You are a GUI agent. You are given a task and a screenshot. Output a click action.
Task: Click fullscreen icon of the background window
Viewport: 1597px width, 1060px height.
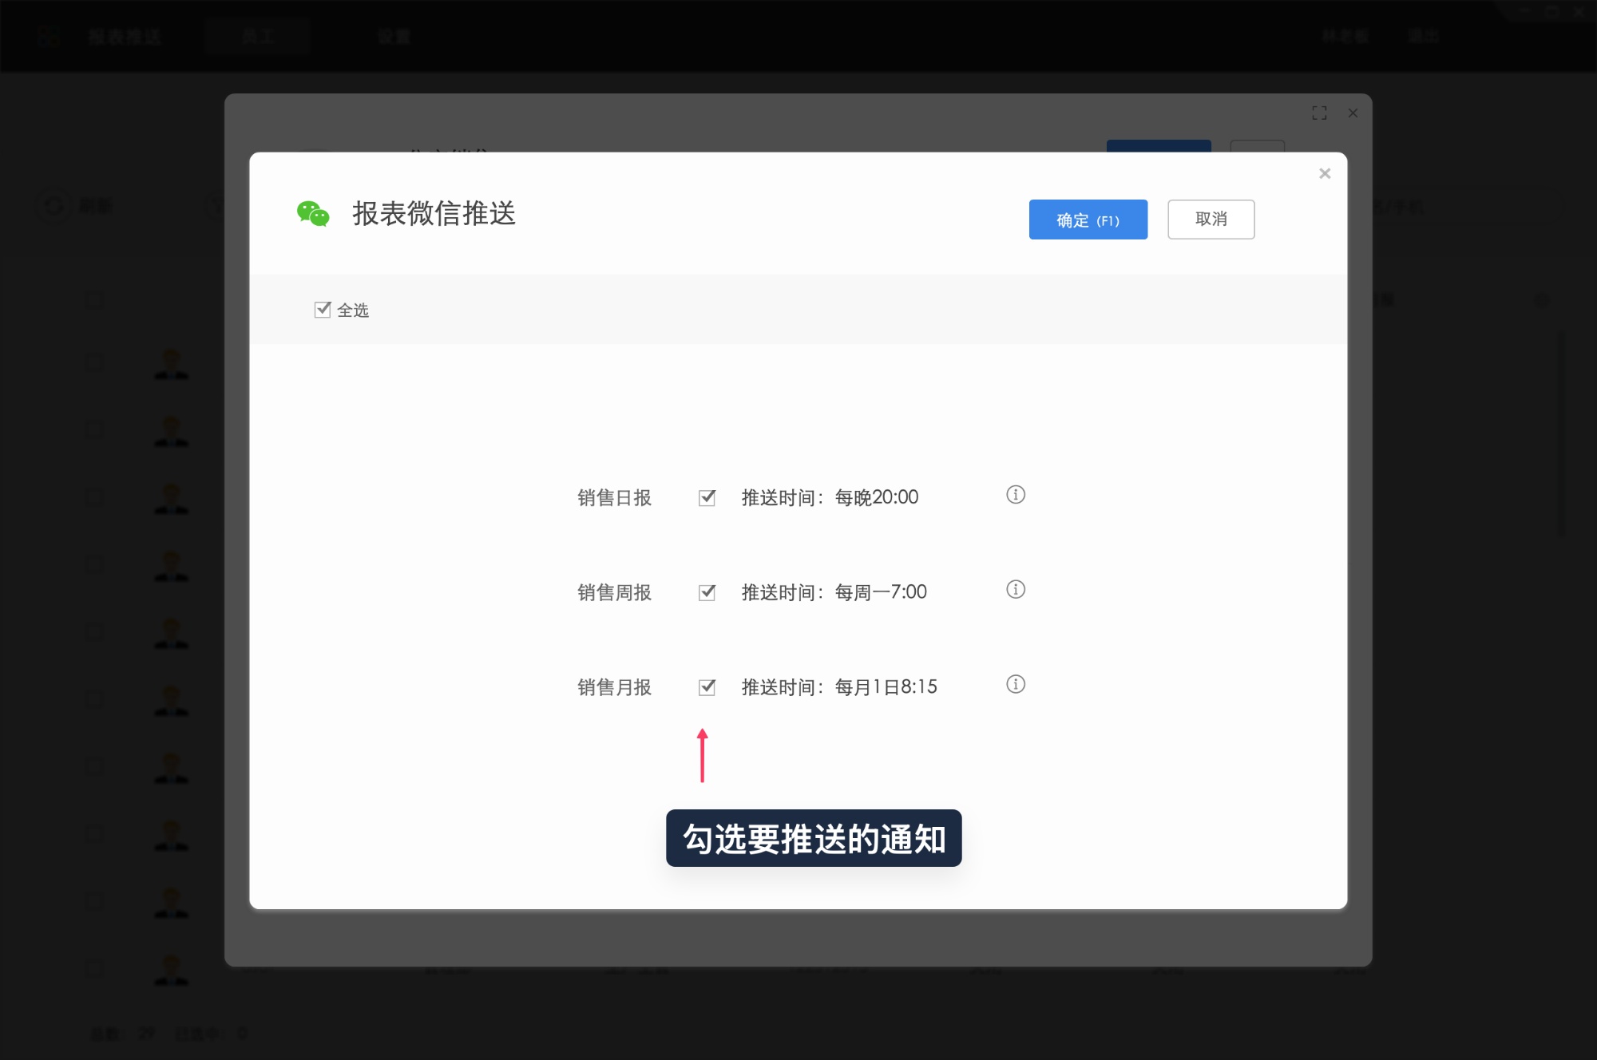point(1319,113)
